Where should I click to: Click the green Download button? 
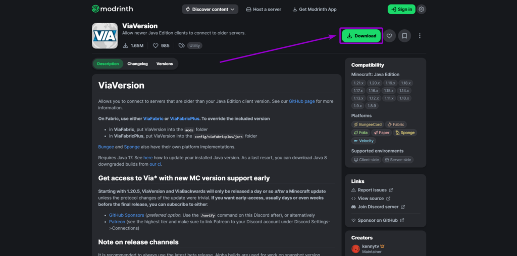click(361, 36)
